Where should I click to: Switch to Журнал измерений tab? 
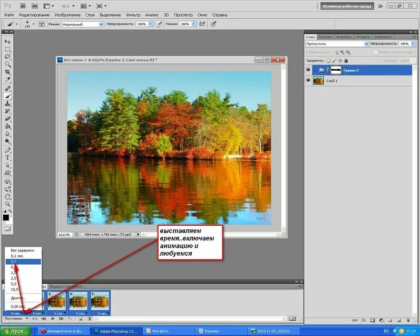point(66,287)
